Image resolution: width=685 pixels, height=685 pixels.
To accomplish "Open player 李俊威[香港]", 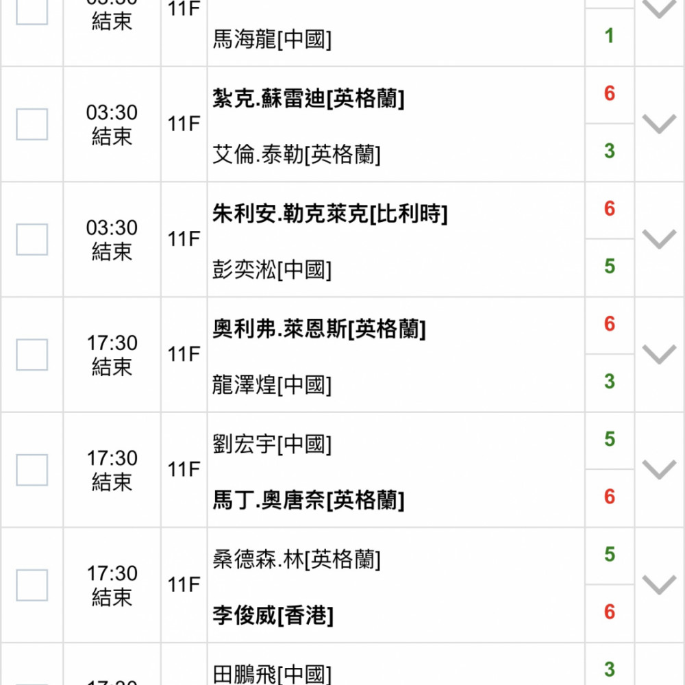I will 273,616.
